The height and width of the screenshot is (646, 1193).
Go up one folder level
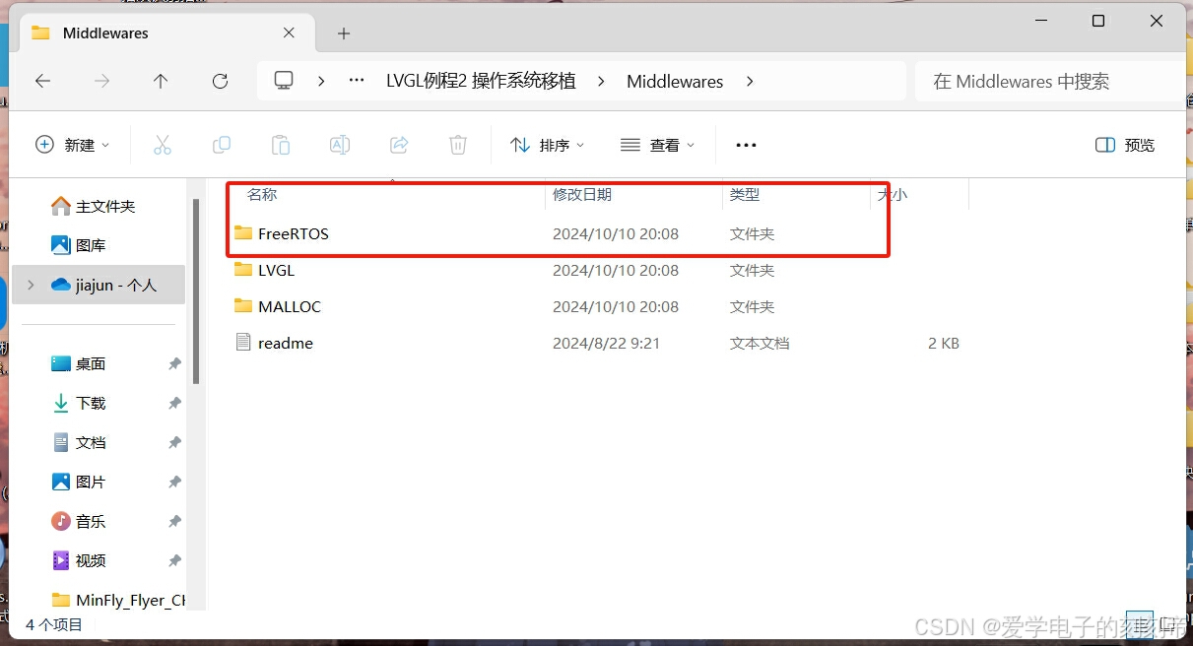pyautogui.click(x=161, y=81)
